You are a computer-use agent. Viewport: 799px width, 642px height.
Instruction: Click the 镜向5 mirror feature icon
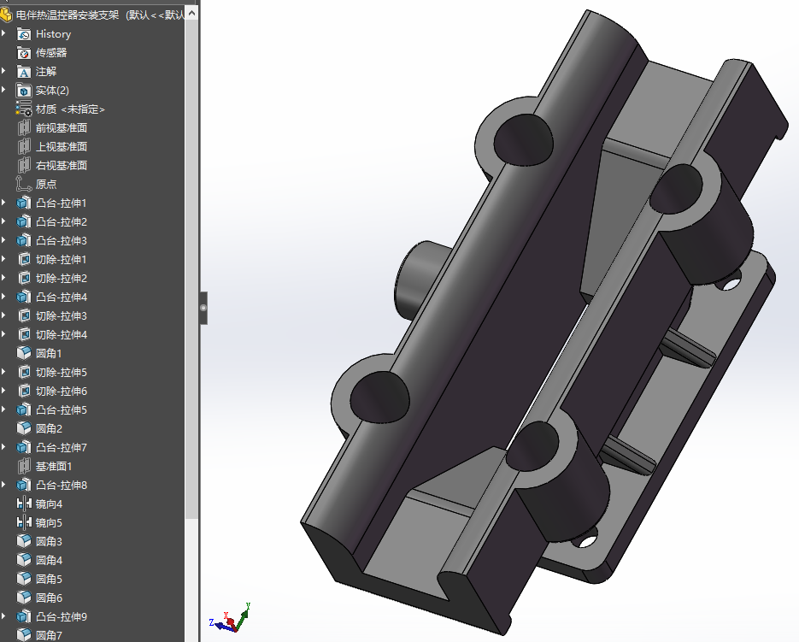point(23,522)
